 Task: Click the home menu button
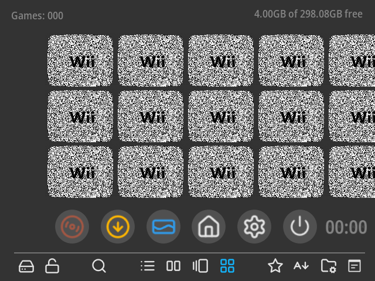(209, 227)
